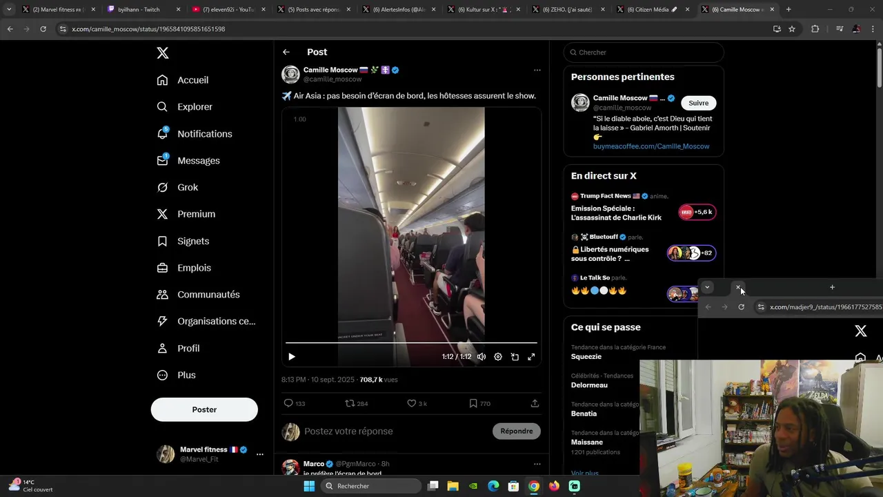The height and width of the screenshot is (497, 883).
Task: Open Explorer in the sidebar
Action: tap(185, 107)
